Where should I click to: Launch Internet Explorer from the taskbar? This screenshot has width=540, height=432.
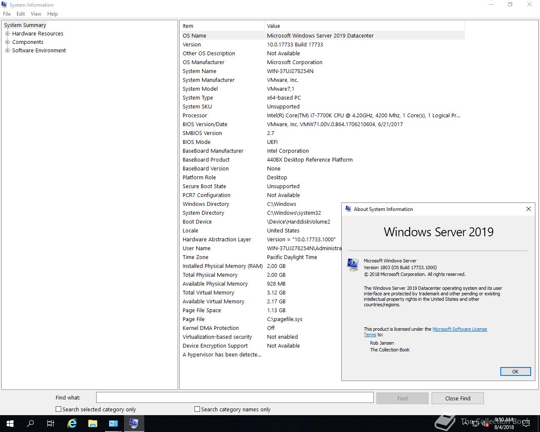coord(72,424)
